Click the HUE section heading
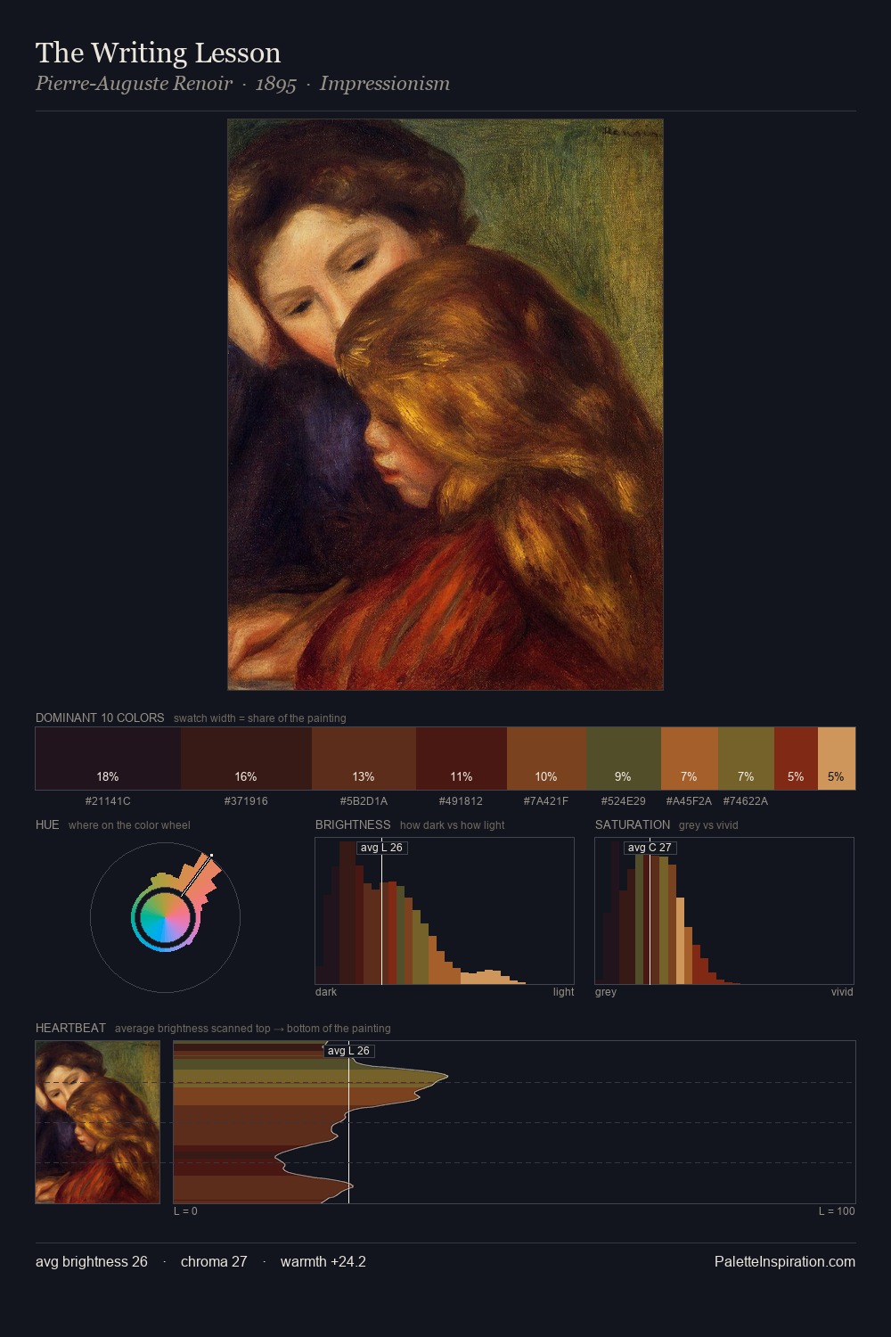Screen dimensions: 891x1337 point(47,825)
